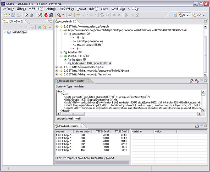Image resolution: width=210 pixels, height=172 pixels.
Task: Select the btnG = Google parameter row
Action: (x=88, y=45)
